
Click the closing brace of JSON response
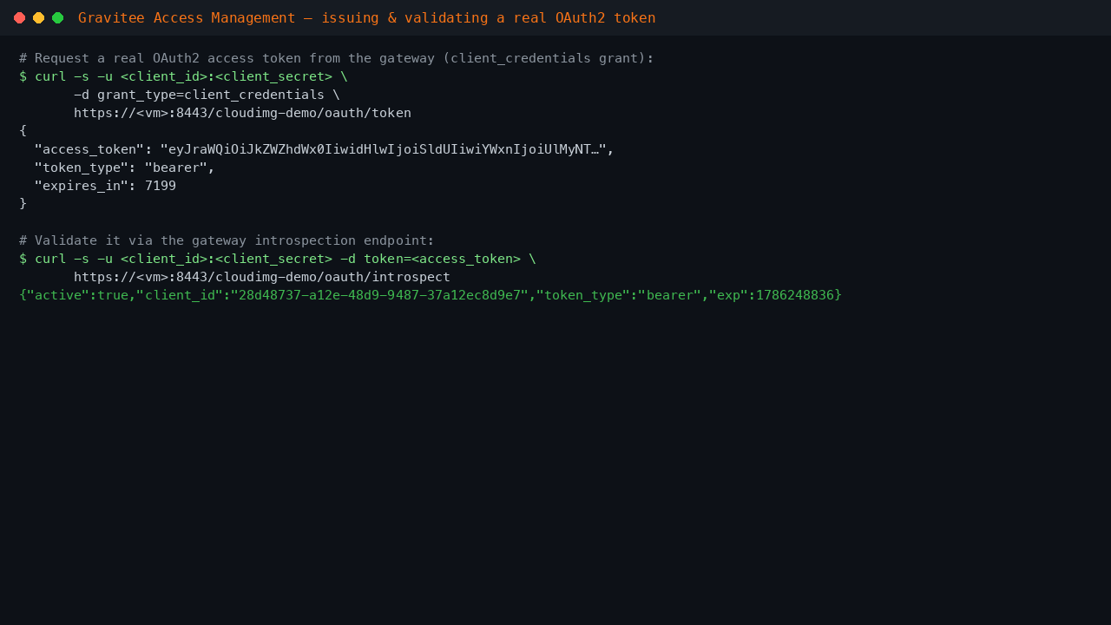pyautogui.click(x=23, y=204)
